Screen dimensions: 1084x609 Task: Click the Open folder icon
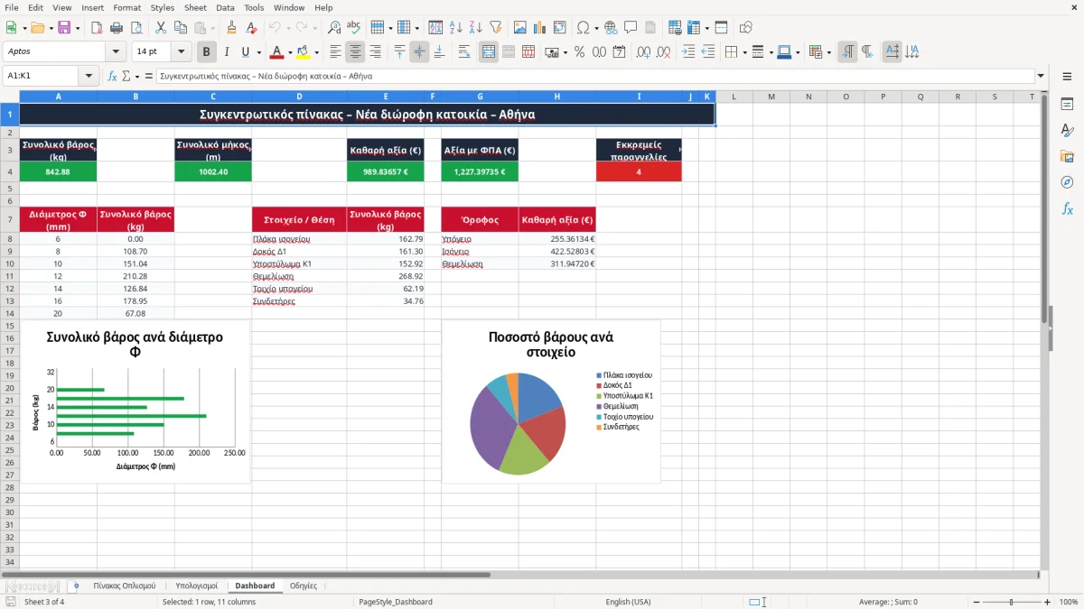coord(36,28)
